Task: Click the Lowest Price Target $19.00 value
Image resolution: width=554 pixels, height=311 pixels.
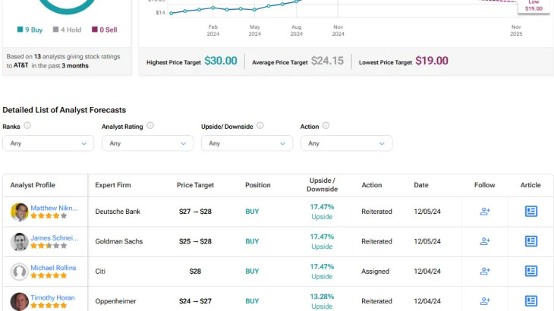Action: [x=432, y=61]
